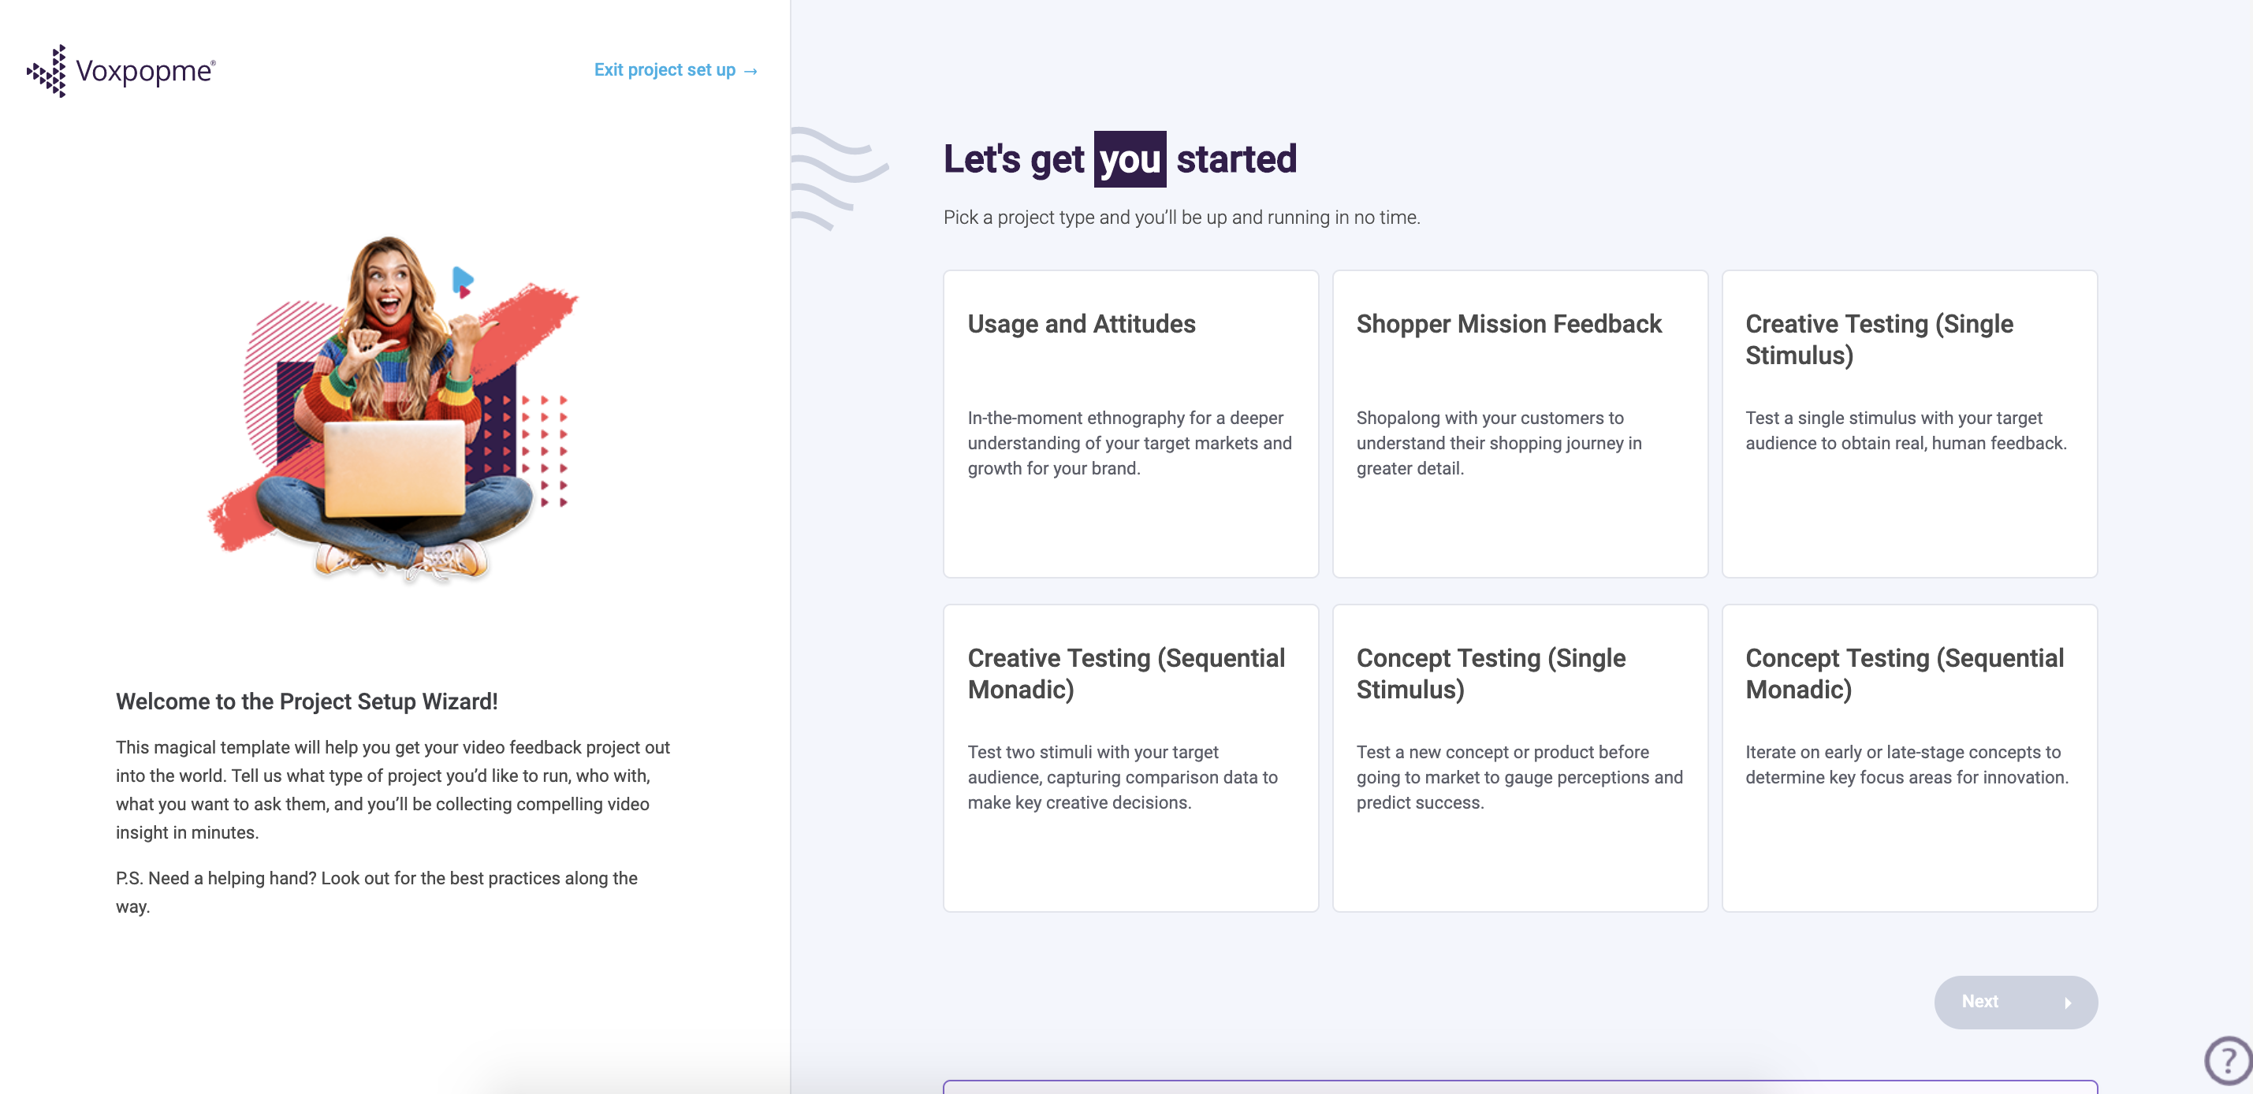This screenshot has height=1094, width=2253.
Task: Click 'Test a new concept or product' description
Action: tap(1519, 777)
